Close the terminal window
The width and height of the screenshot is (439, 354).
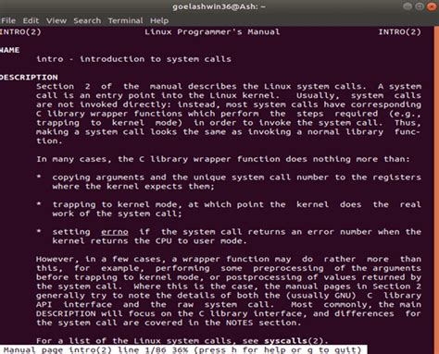pyautogui.click(x=432, y=6)
